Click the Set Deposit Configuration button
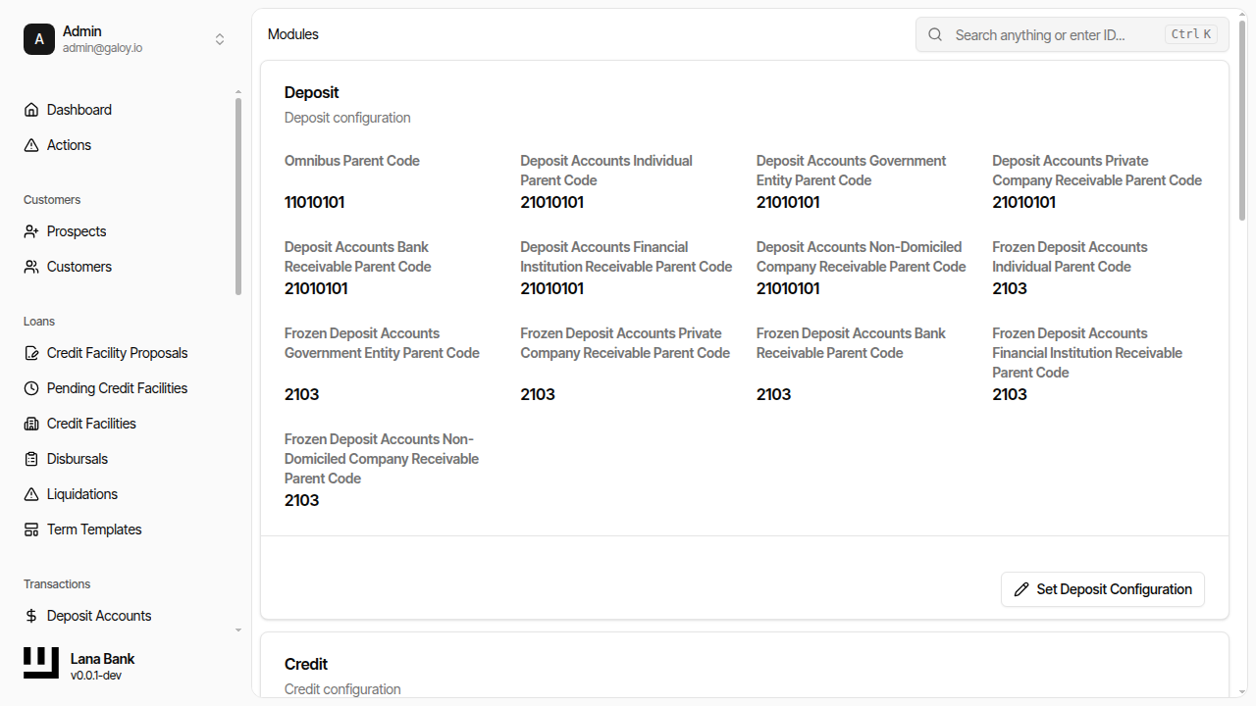1256x706 pixels. [x=1102, y=588]
